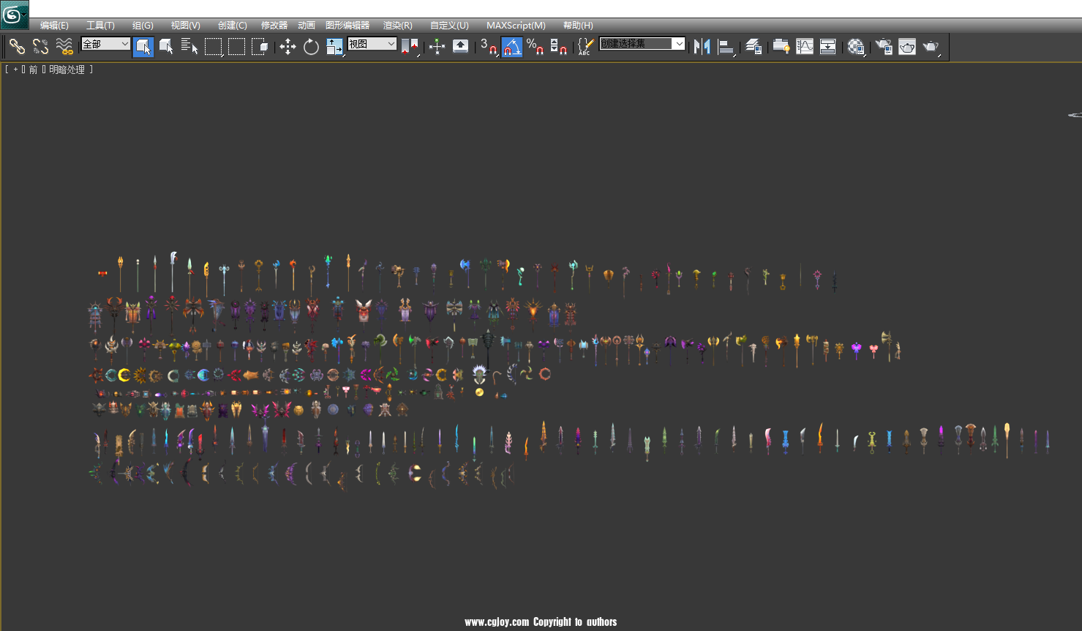Open the 创建选择集 named selection dropdown

[x=642, y=44]
